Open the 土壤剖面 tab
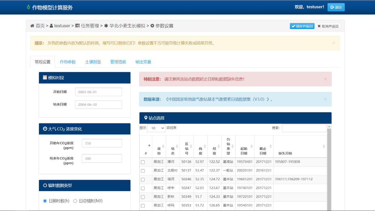The height and width of the screenshot is (211, 375). 93,62
